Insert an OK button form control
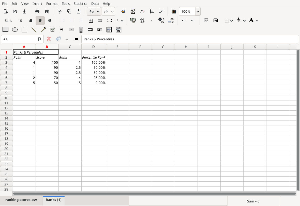The height and width of the screenshot is (206, 300). click(x=71, y=29)
